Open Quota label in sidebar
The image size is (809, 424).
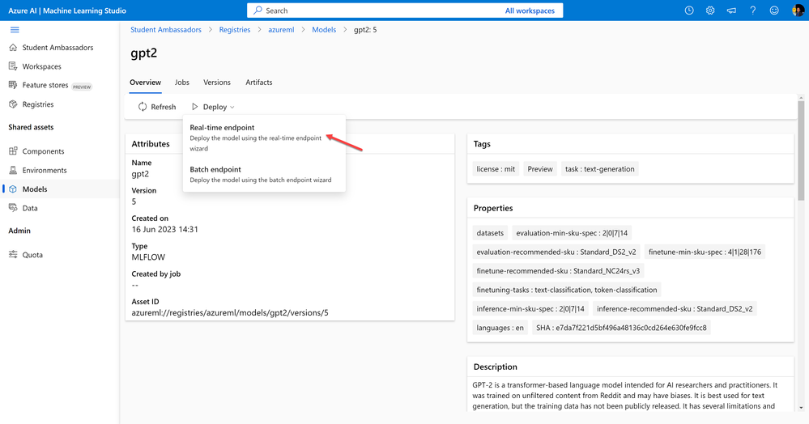[32, 255]
